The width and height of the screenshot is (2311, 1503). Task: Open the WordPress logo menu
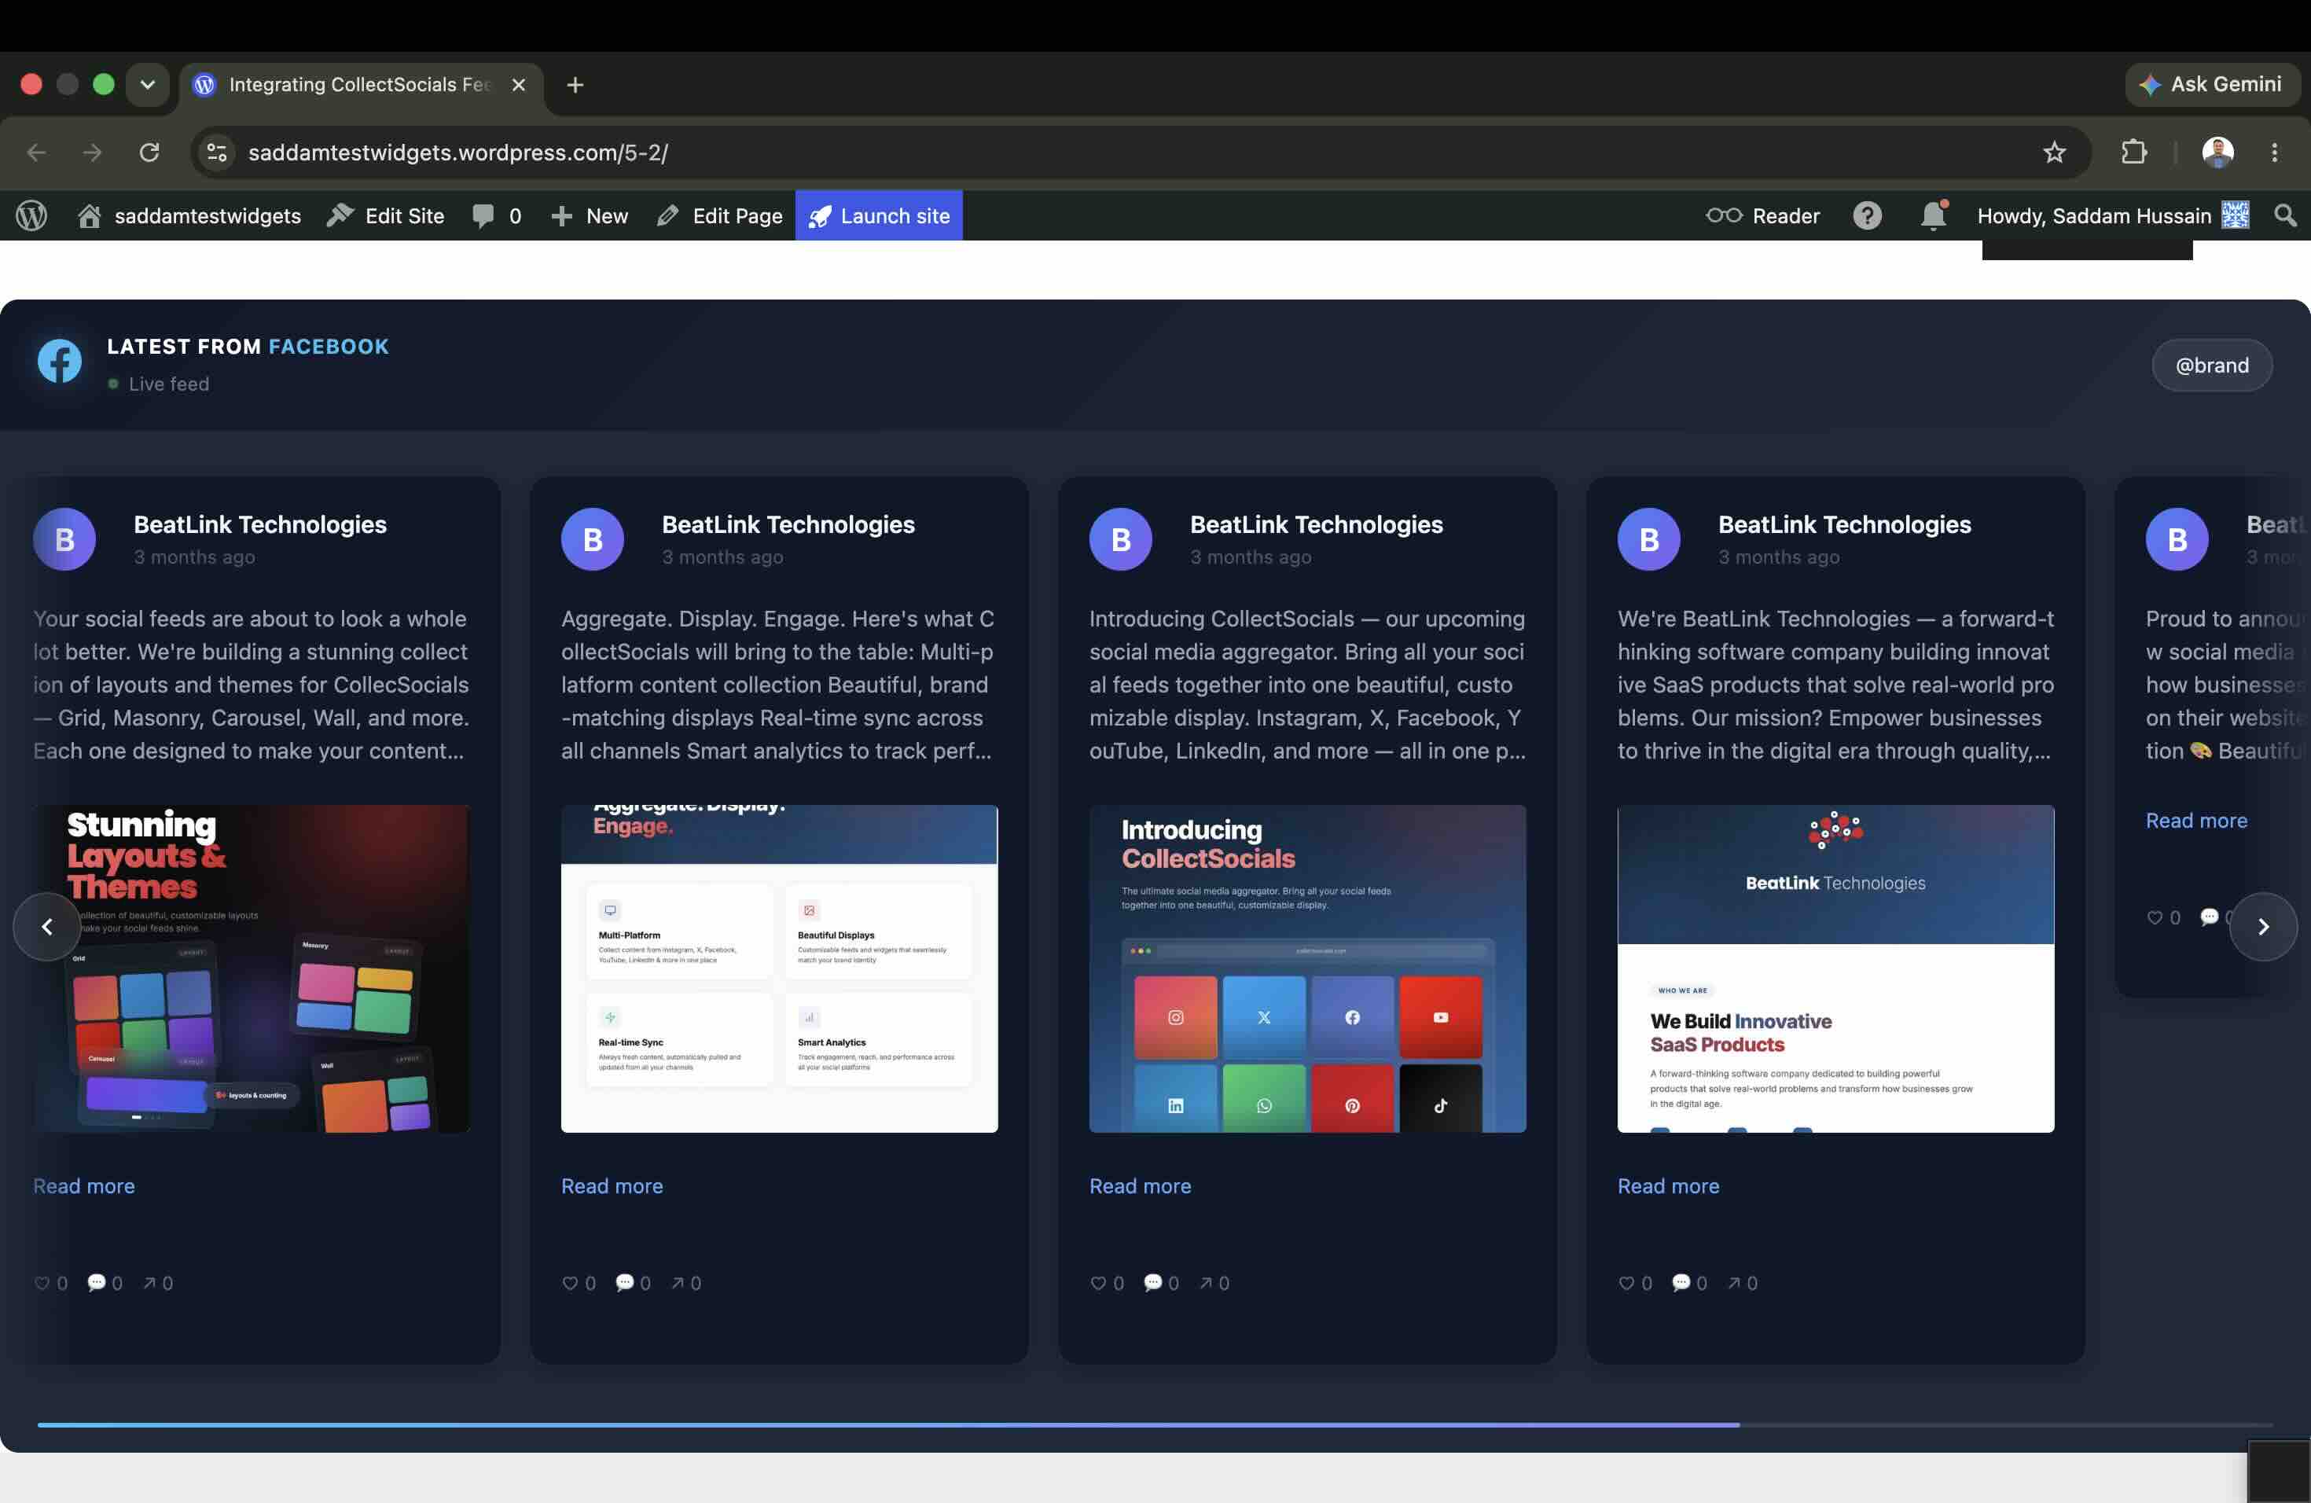pos(31,215)
